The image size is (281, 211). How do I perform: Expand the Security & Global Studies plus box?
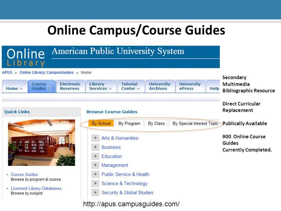(x=95, y=193)
